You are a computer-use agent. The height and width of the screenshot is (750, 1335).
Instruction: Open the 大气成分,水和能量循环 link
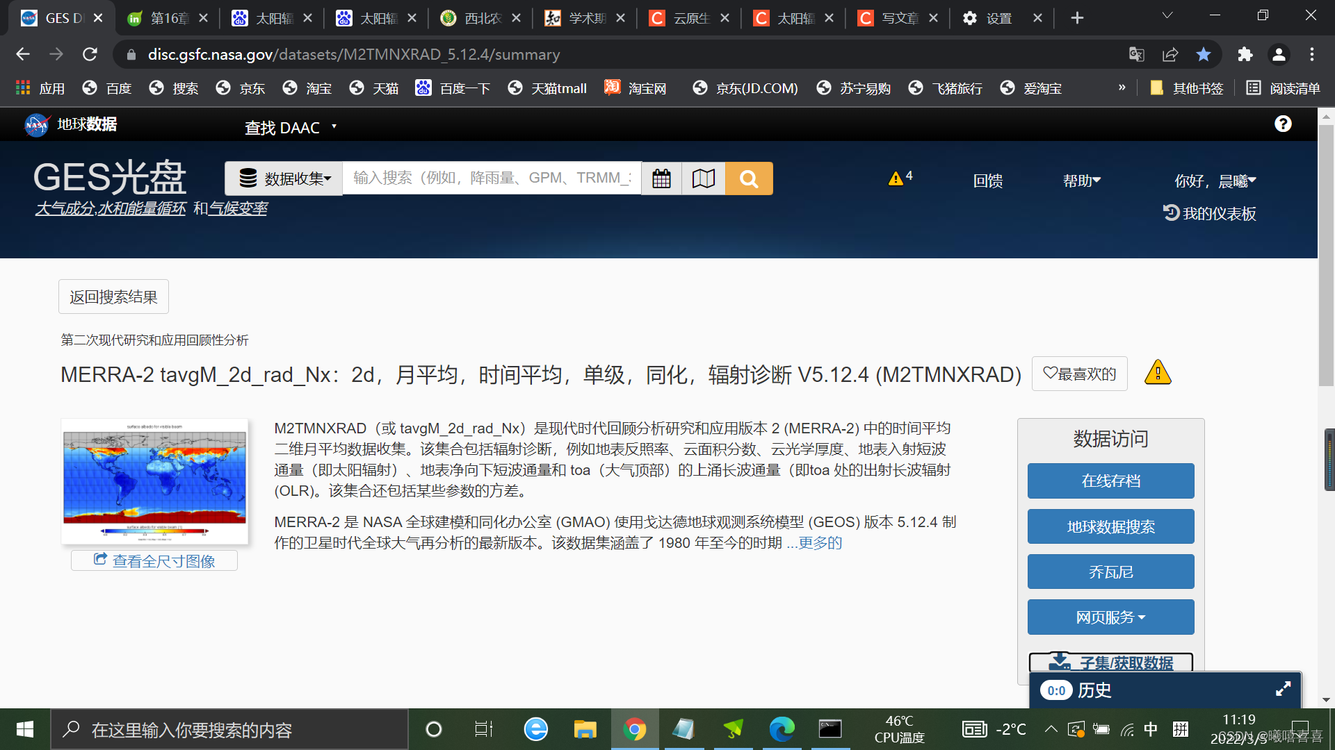point(111,208)
